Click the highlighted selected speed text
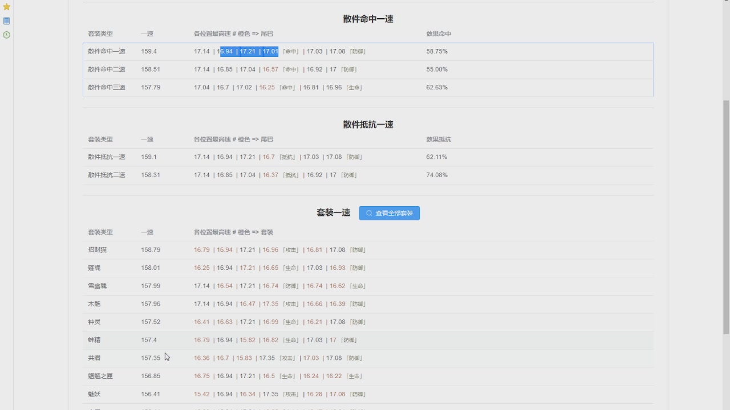Image resolution: width=730 pixels, height=410 pixels. (249, 51)
